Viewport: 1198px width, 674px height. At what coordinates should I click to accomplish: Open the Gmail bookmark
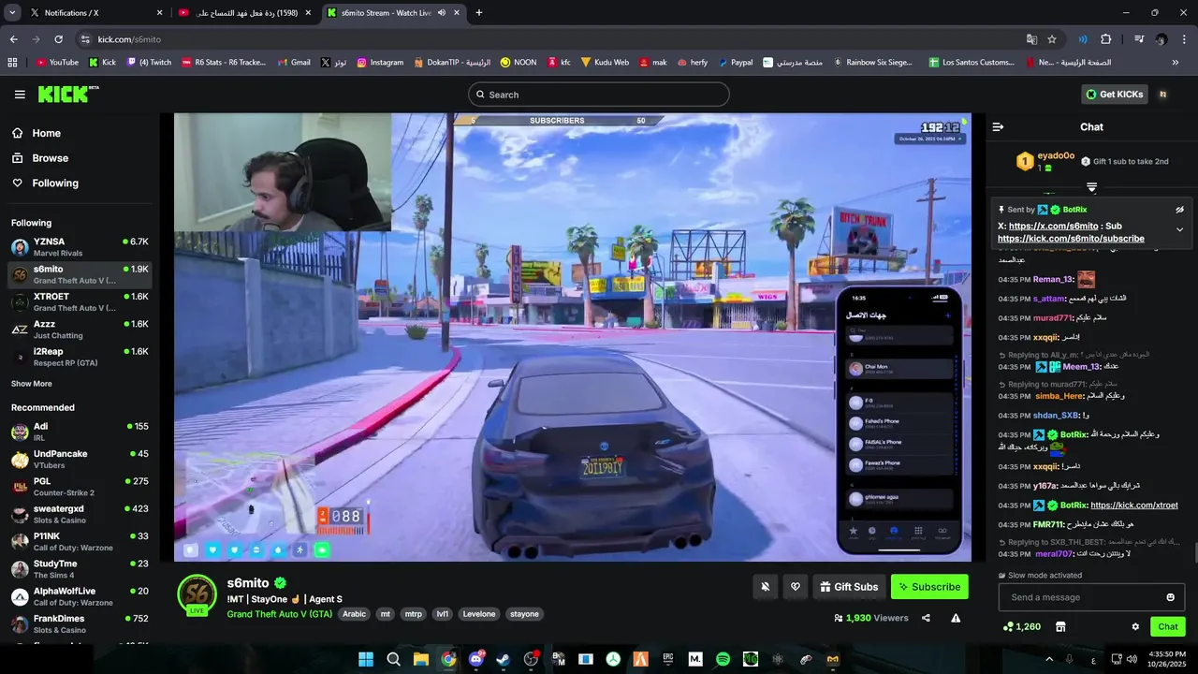coord(294,63)
